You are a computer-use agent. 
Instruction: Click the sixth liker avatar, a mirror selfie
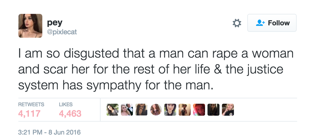point(184,110)
